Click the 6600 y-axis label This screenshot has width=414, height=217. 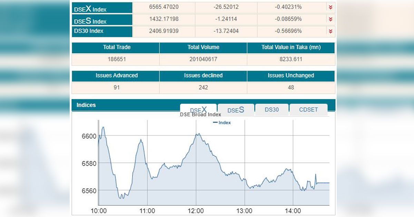point(89,136)
